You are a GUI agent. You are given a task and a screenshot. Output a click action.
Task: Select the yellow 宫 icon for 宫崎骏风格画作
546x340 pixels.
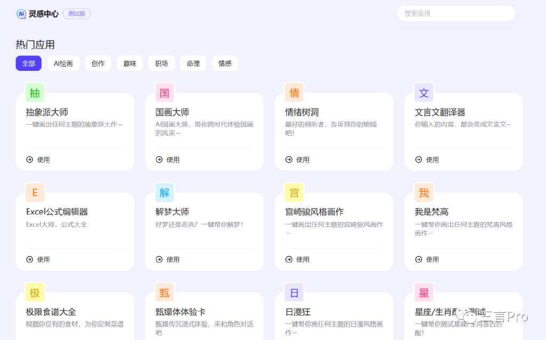point(294,192)
